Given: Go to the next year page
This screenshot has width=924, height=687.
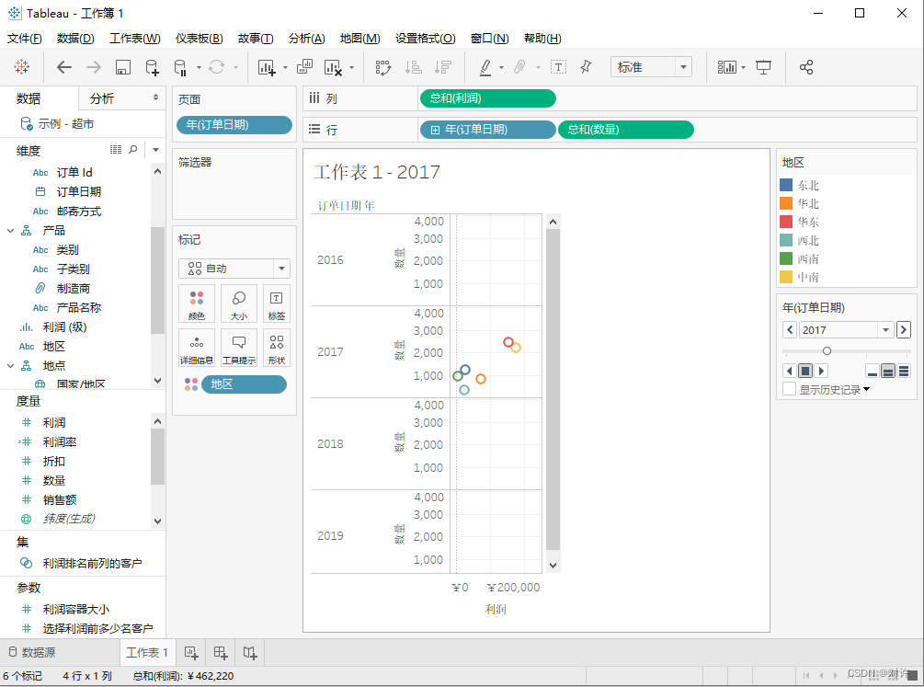Looking at the screenshot, I should coord(904,330).
